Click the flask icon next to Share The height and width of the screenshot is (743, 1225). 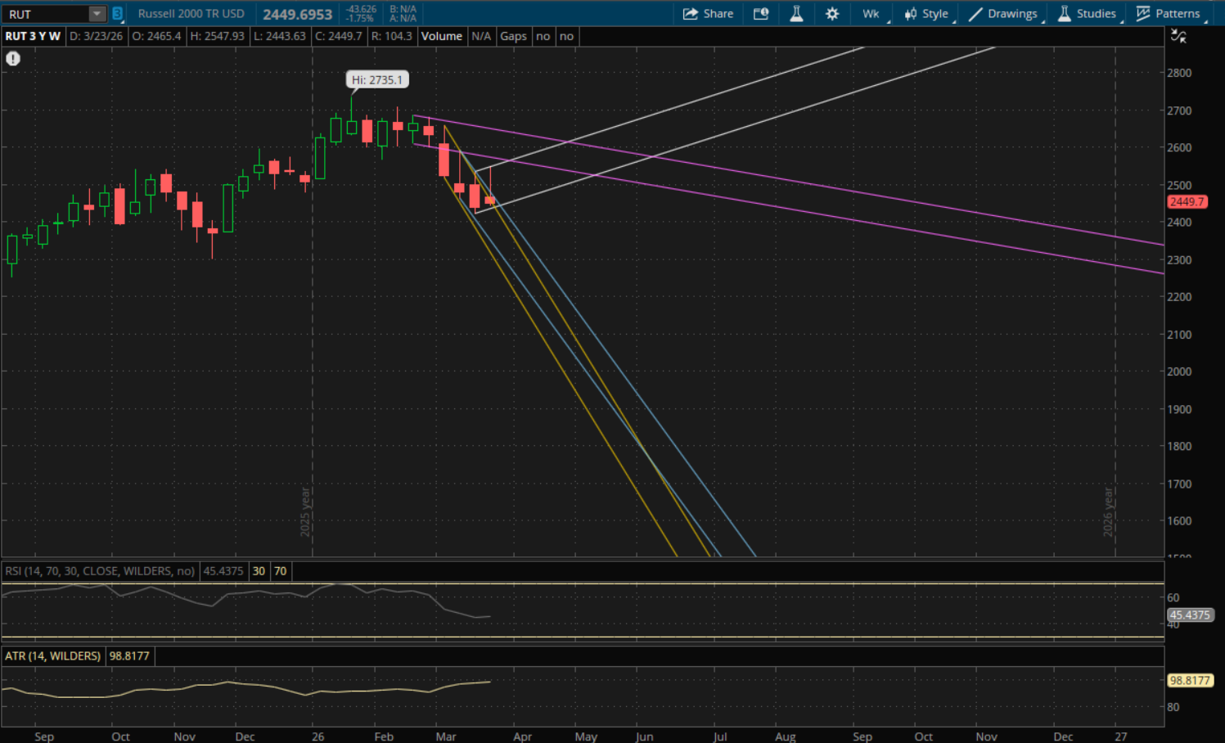click(x=796, y=14)
